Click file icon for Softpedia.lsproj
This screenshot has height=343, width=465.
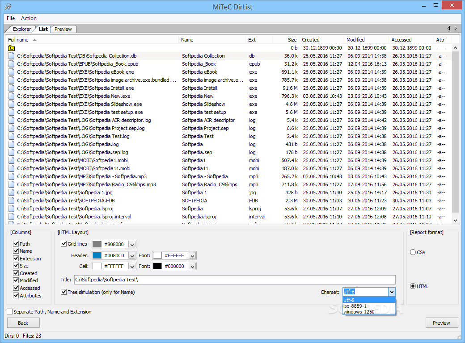pos(11,209)
